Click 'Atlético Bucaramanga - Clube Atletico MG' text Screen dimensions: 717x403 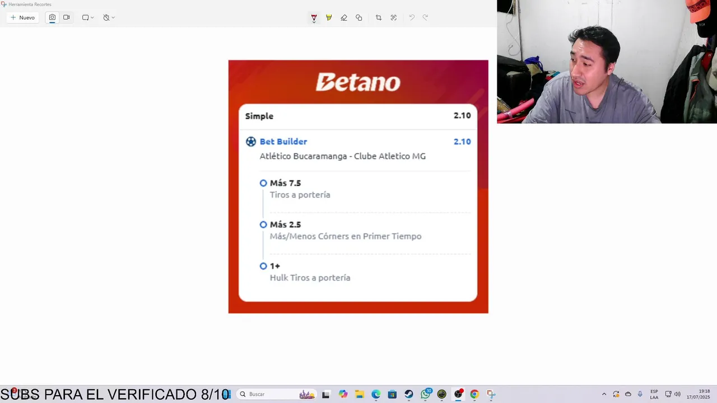(342, 156)
